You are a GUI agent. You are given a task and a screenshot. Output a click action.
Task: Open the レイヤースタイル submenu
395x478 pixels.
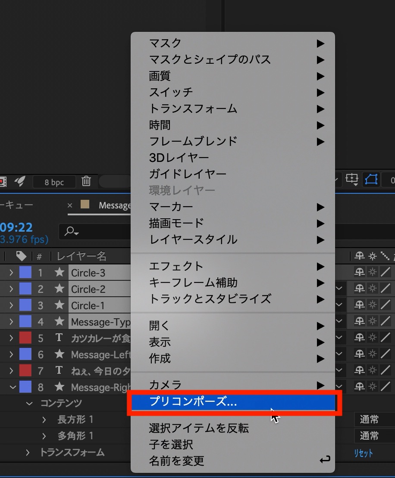pos(232,240)
